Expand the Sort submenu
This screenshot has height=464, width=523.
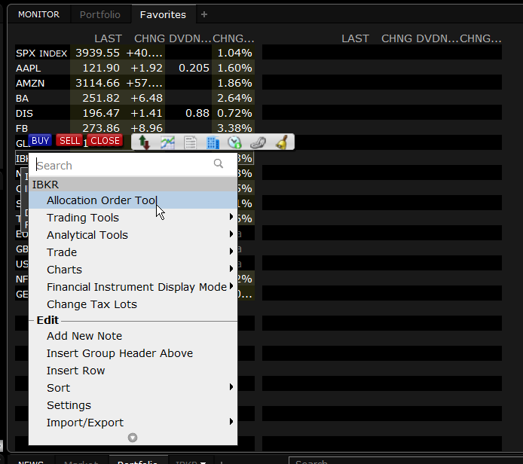[x=133, y=388]
